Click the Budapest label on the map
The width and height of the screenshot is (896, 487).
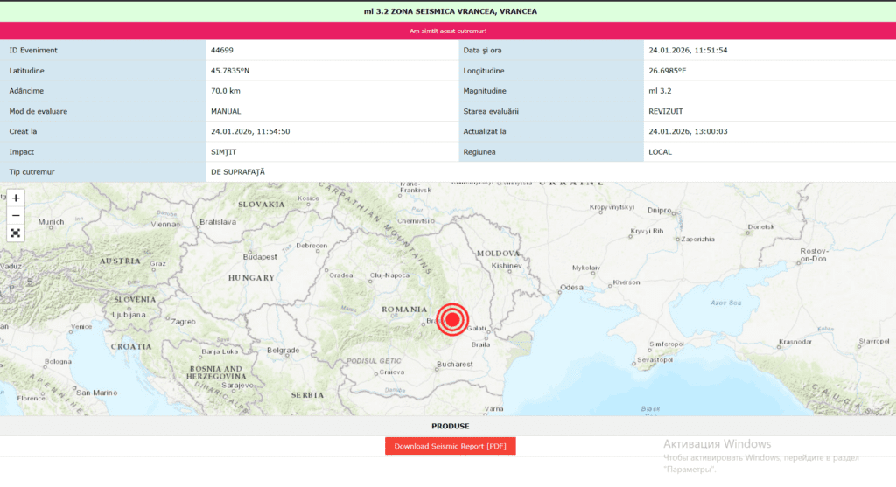(x=260, y=257)
